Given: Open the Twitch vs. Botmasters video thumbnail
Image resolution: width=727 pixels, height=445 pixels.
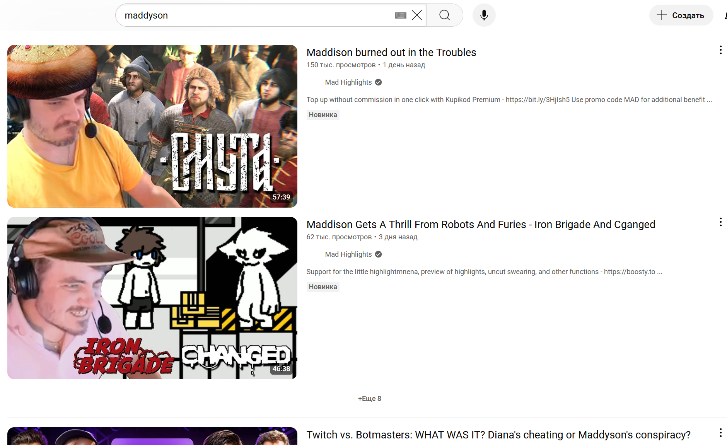Looking at the screenshot, I should coord(152,436).
